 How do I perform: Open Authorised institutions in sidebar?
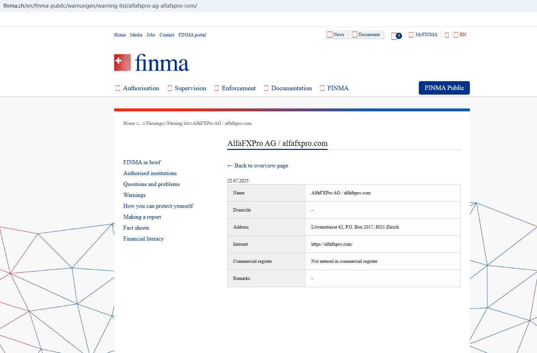click(x=150, y=173)
